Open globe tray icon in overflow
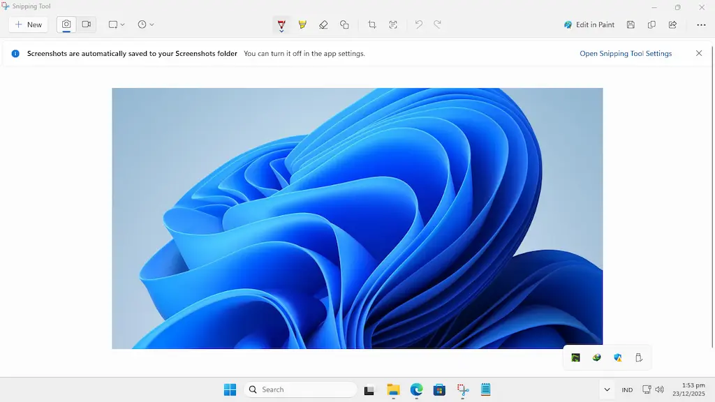Screen dimensions: 715x402 point(596,358)
